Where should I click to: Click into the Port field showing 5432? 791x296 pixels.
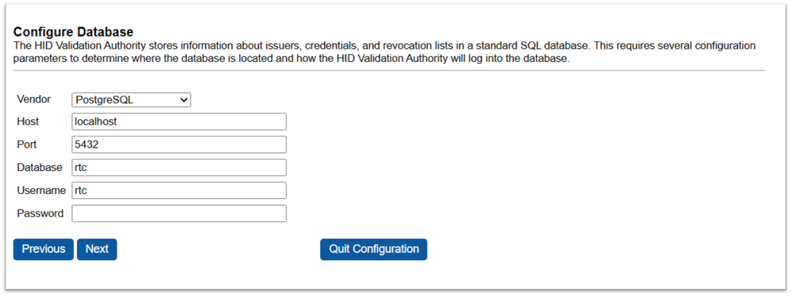tap(179, 145)
